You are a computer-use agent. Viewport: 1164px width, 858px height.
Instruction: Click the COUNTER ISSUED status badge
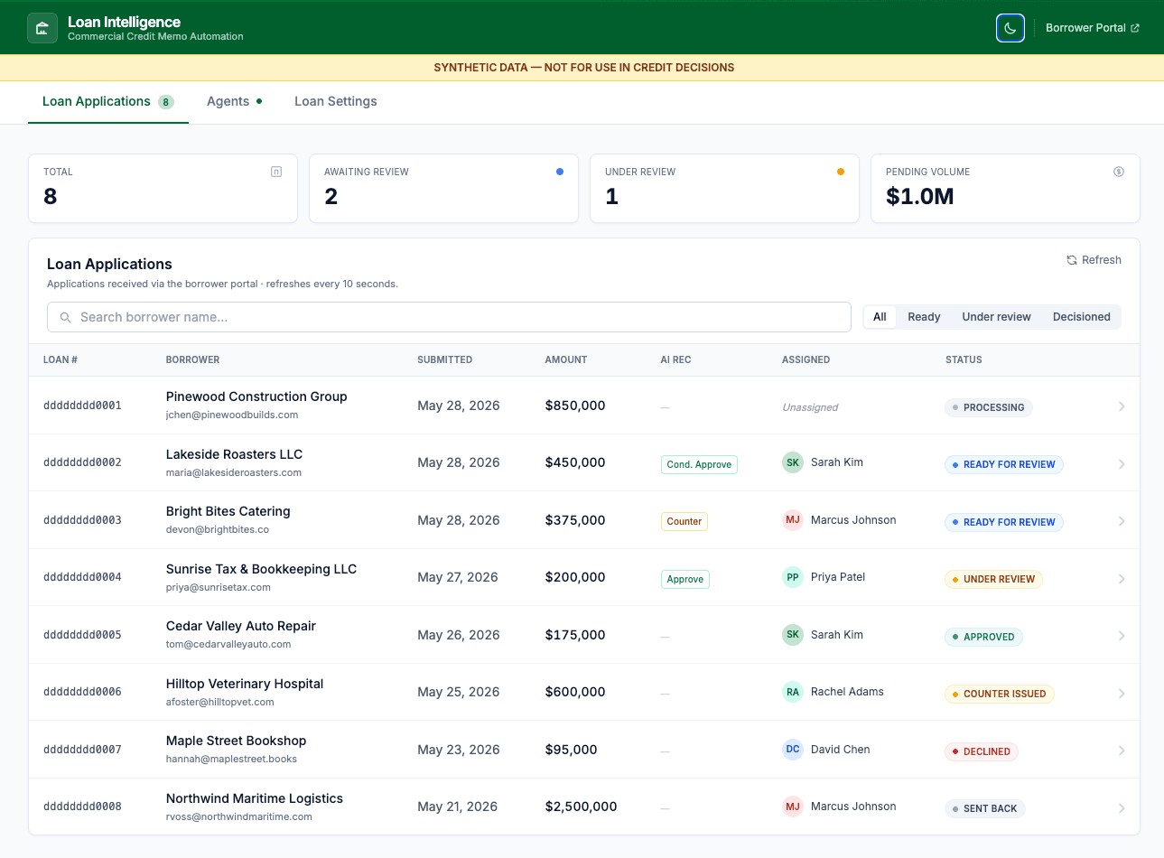pyautogui.click(x=999, y=694)
